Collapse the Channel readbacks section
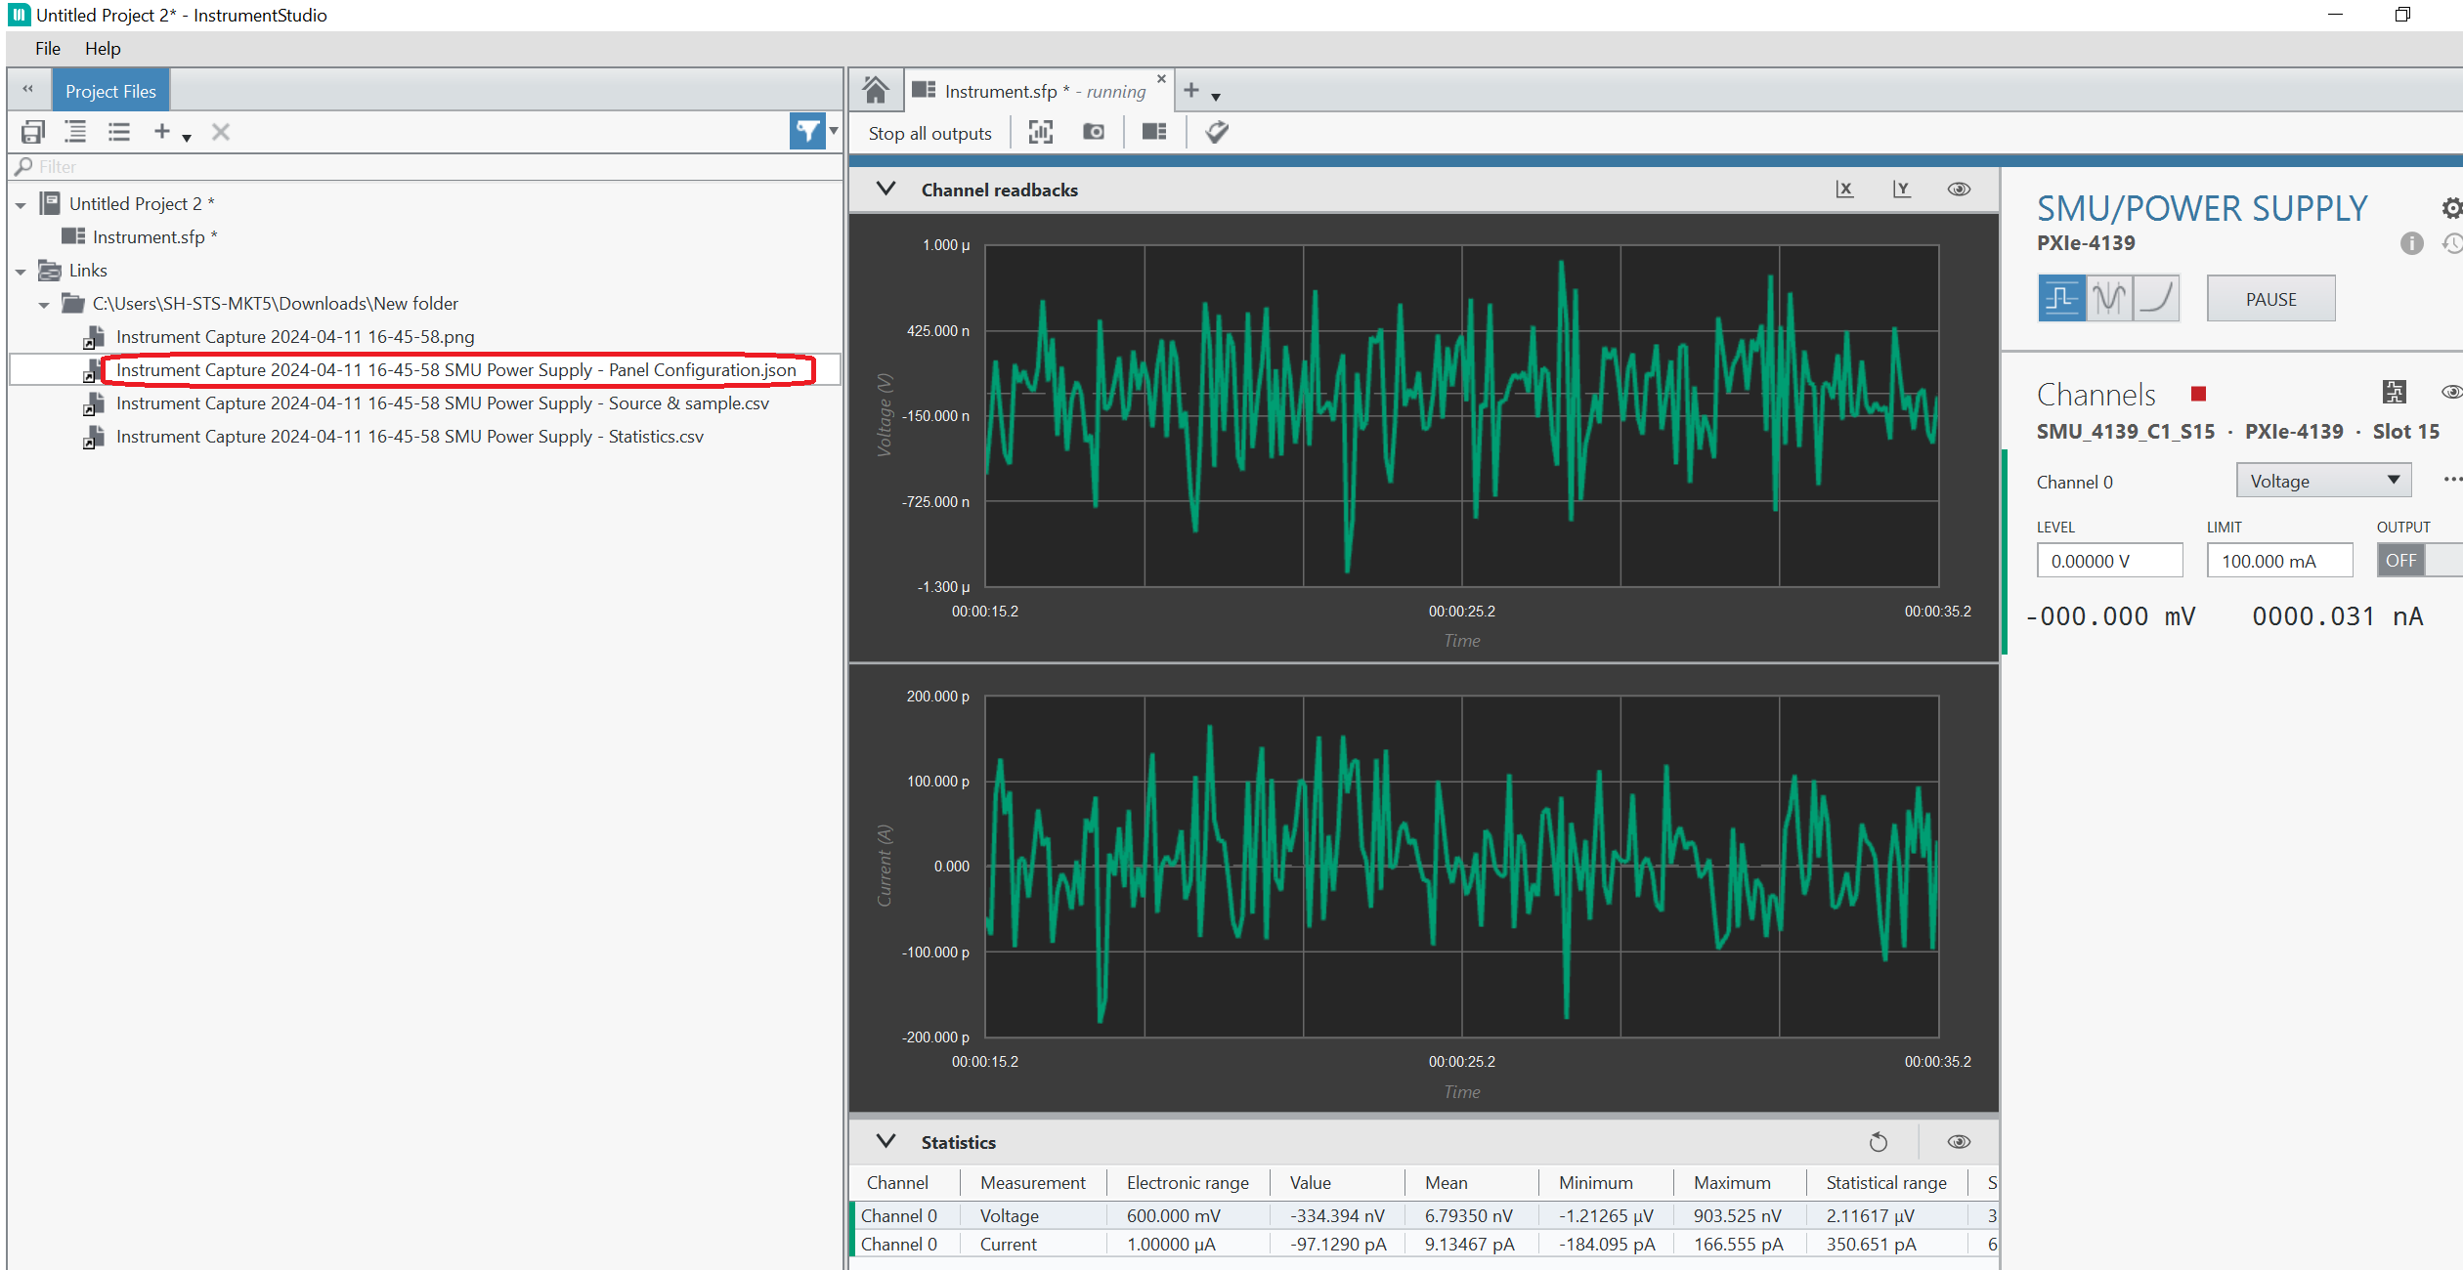 pos(886,189)
